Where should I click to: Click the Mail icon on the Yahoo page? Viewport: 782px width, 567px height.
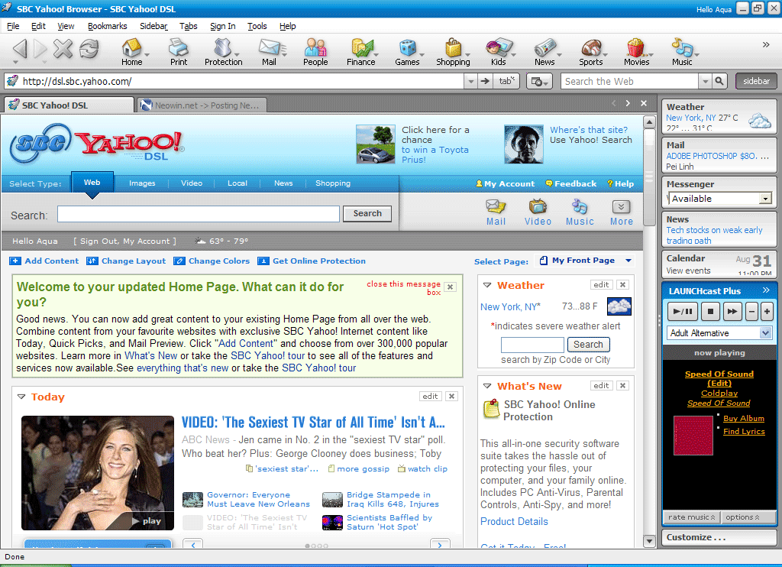click(x=496, y=208)
